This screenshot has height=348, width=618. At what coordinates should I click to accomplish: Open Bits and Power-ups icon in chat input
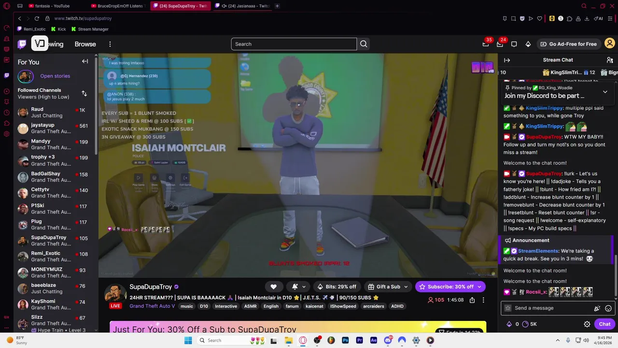click(x=597, y=308)
